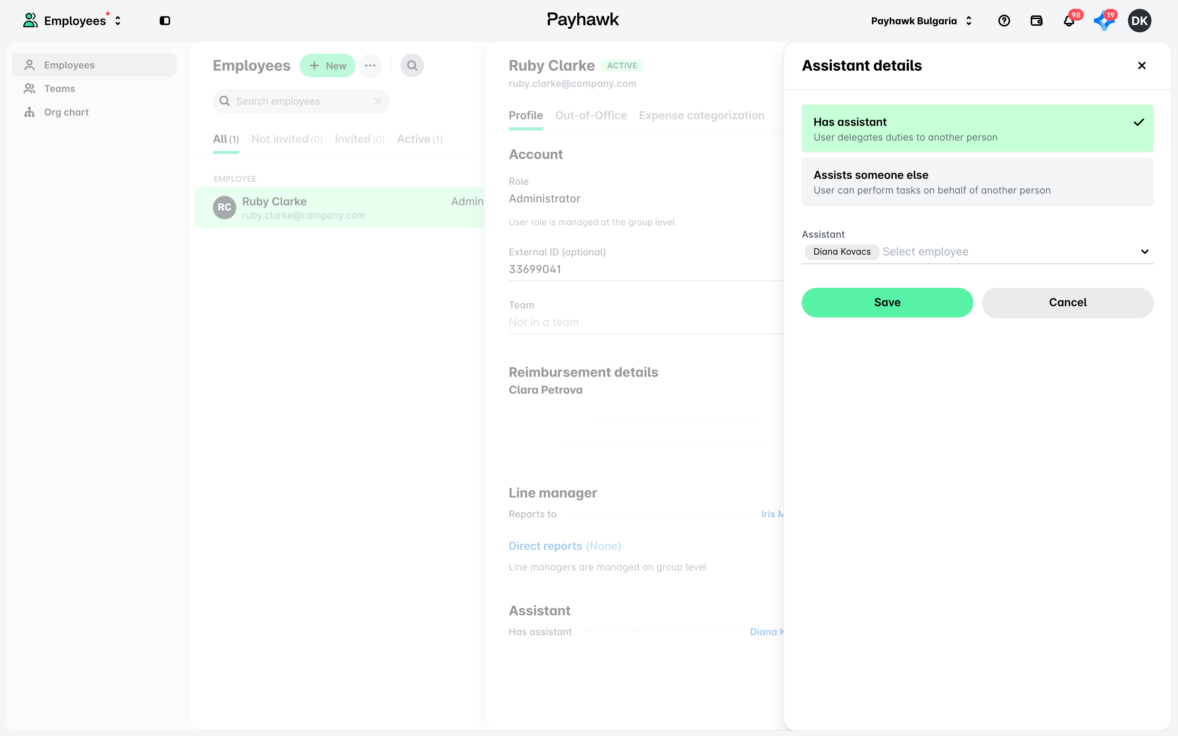Image resolution: width=1178 pixels, height=736 pixels.
Task: Select the Assists someone else option
Action: click(x=977, y=181)
